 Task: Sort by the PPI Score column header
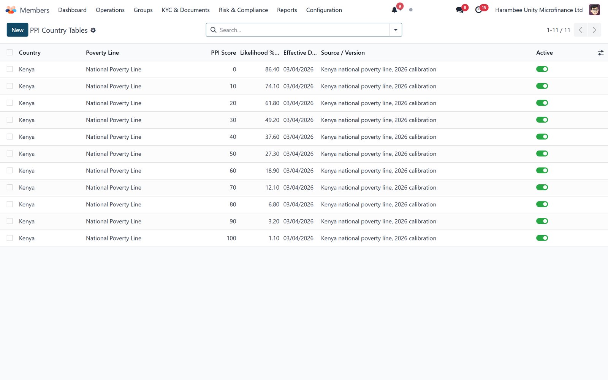pos(223,53)
